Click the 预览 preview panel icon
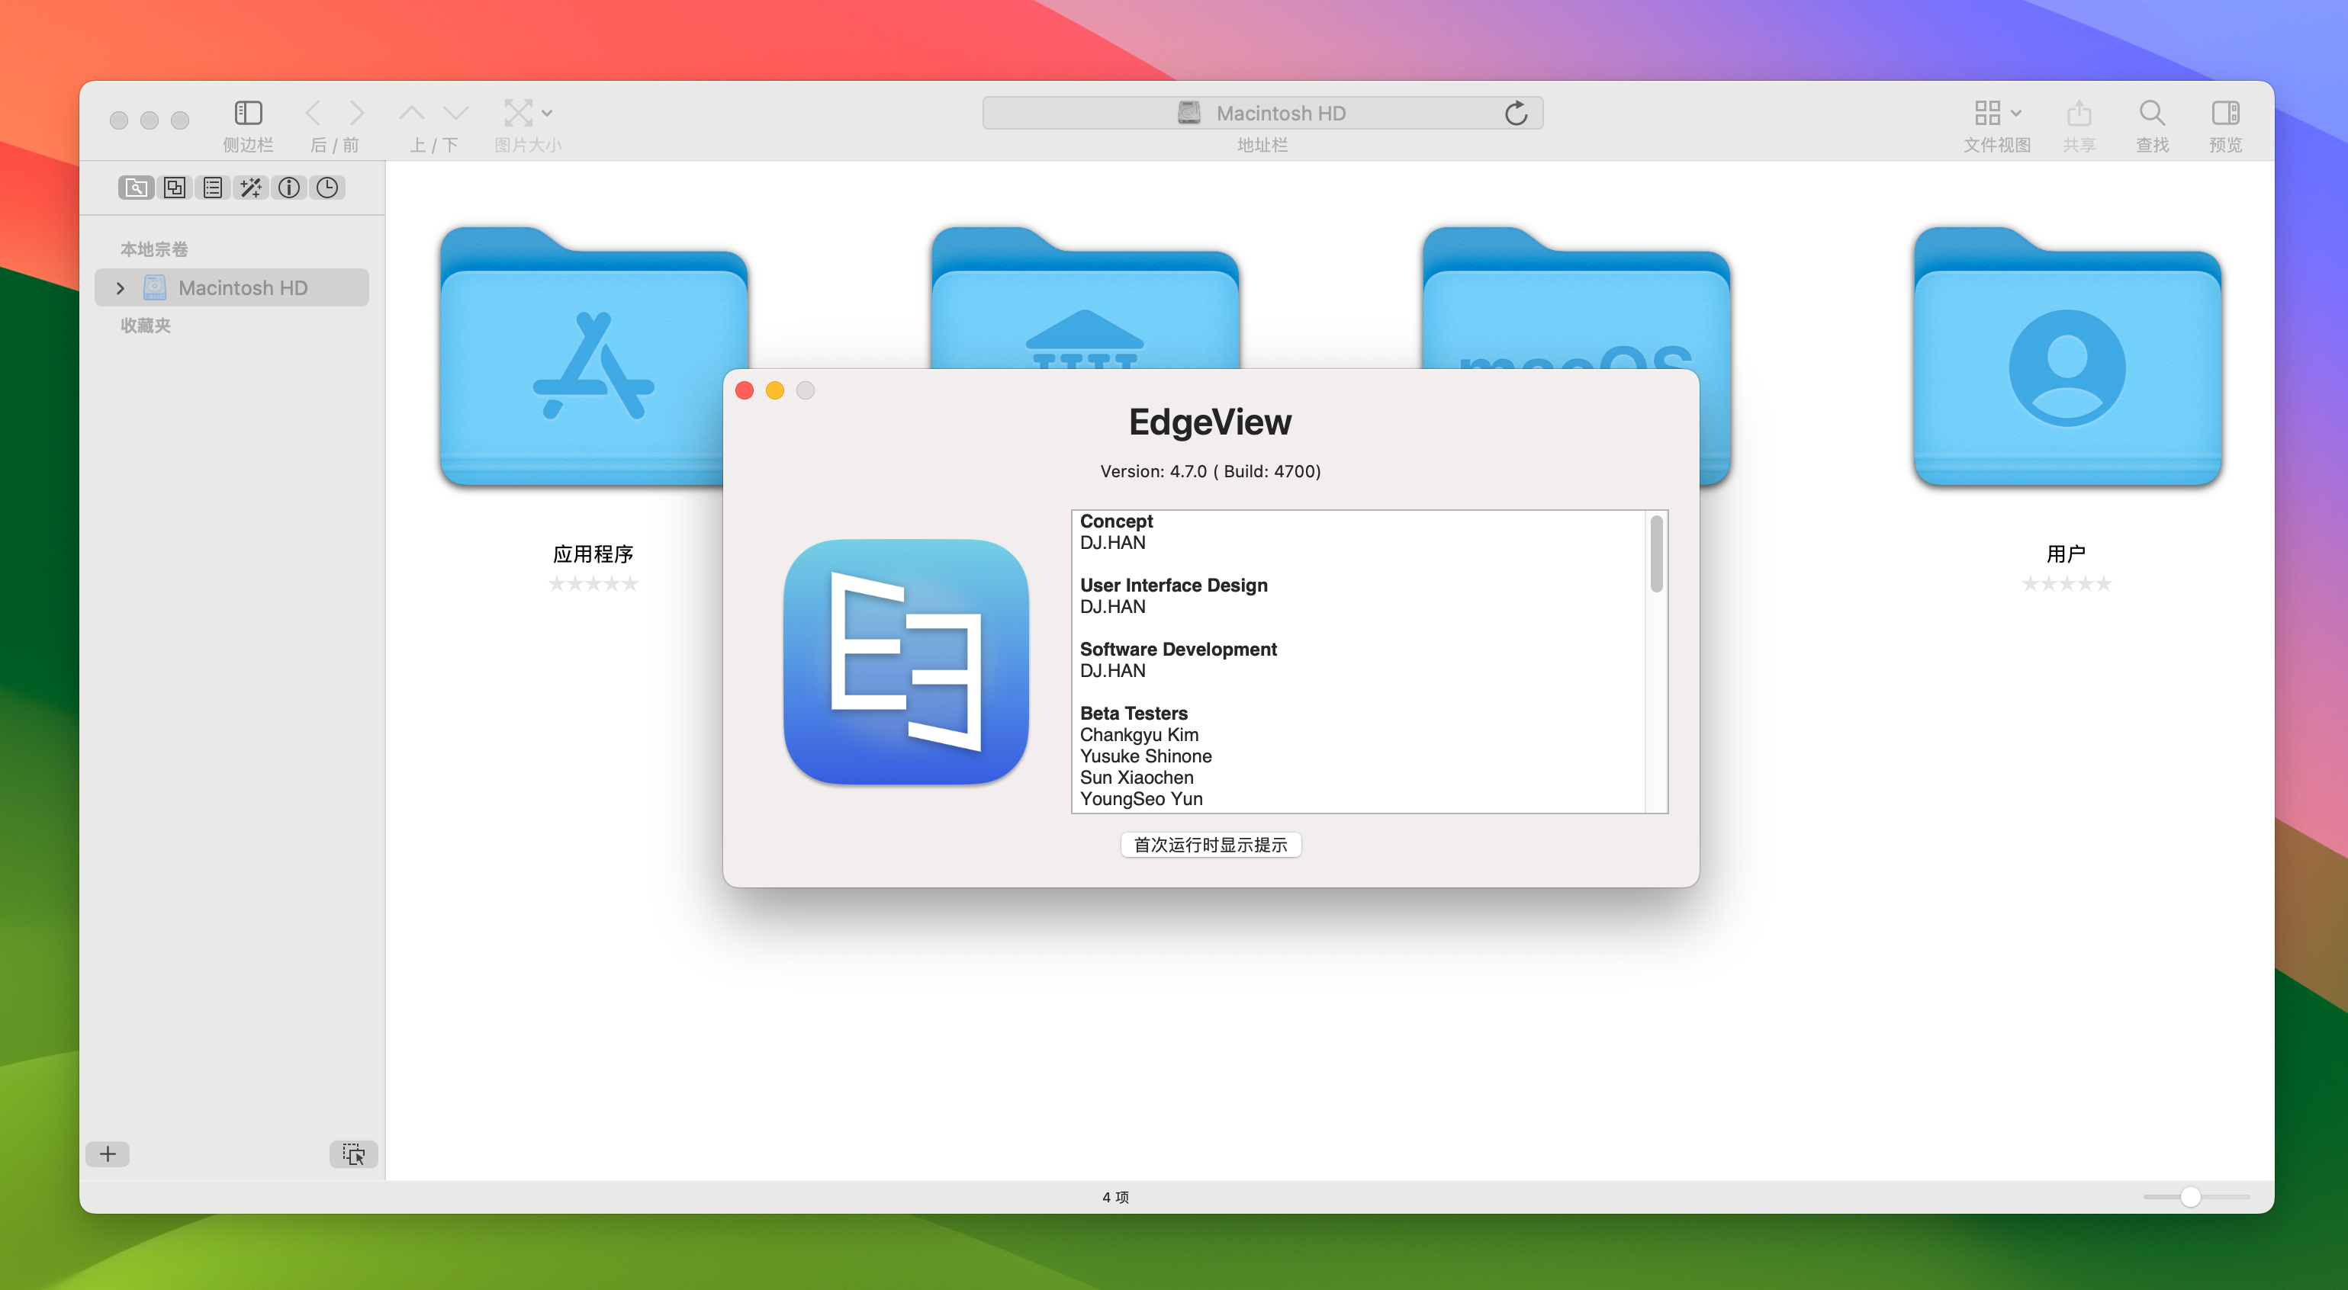2348x1290 pixels. click(x=2226, y=113)
